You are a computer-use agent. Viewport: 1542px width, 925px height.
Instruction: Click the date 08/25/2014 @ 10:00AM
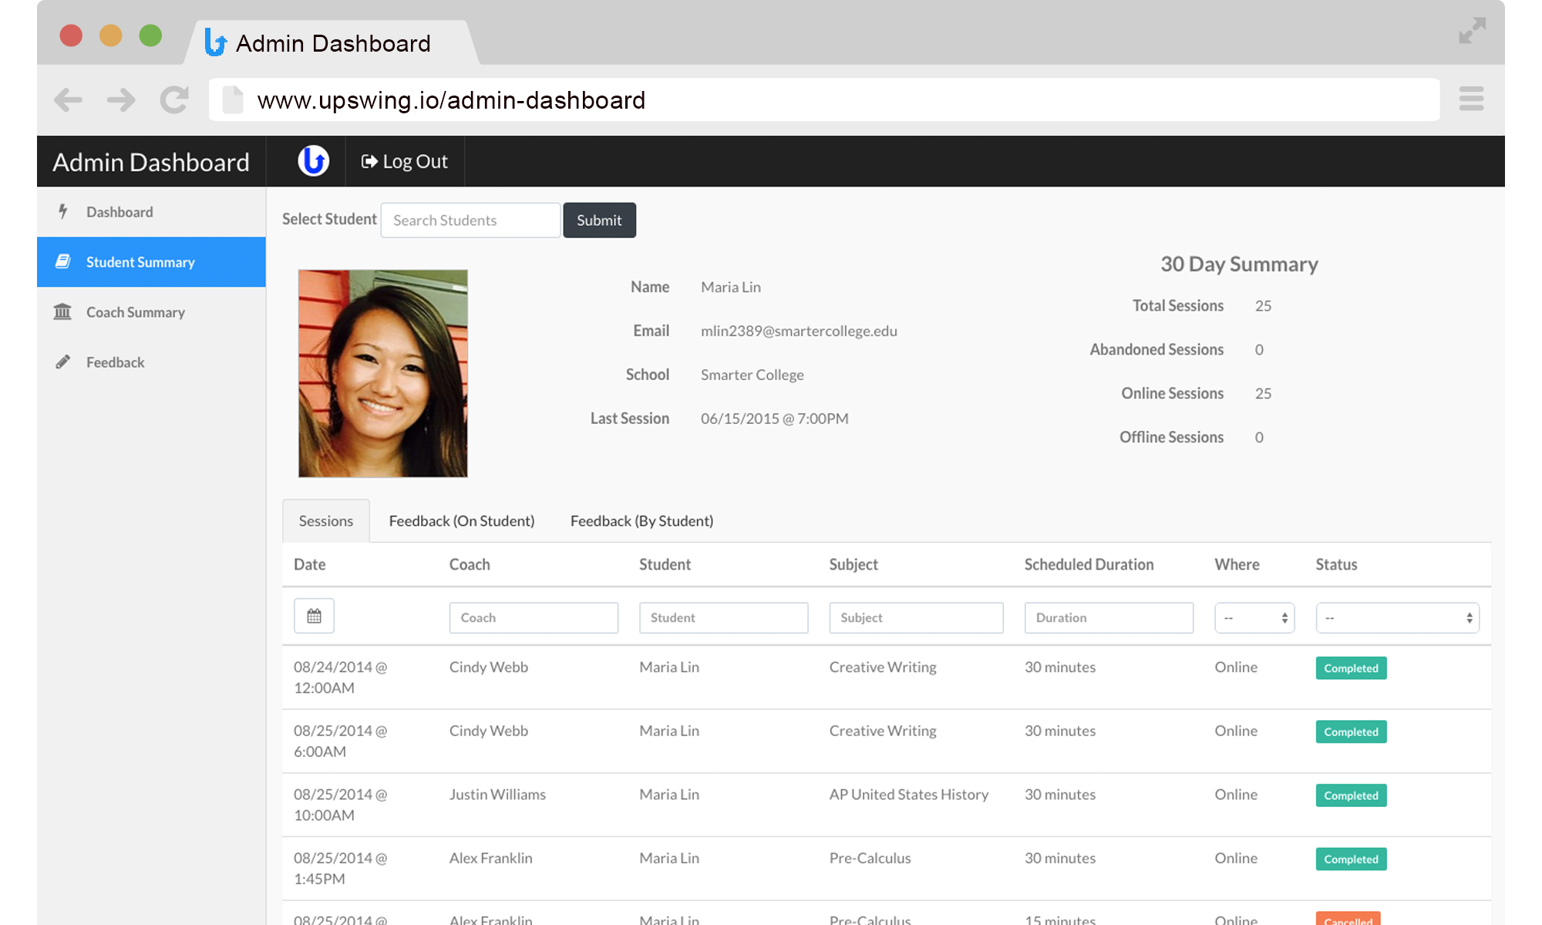[340, 805]
